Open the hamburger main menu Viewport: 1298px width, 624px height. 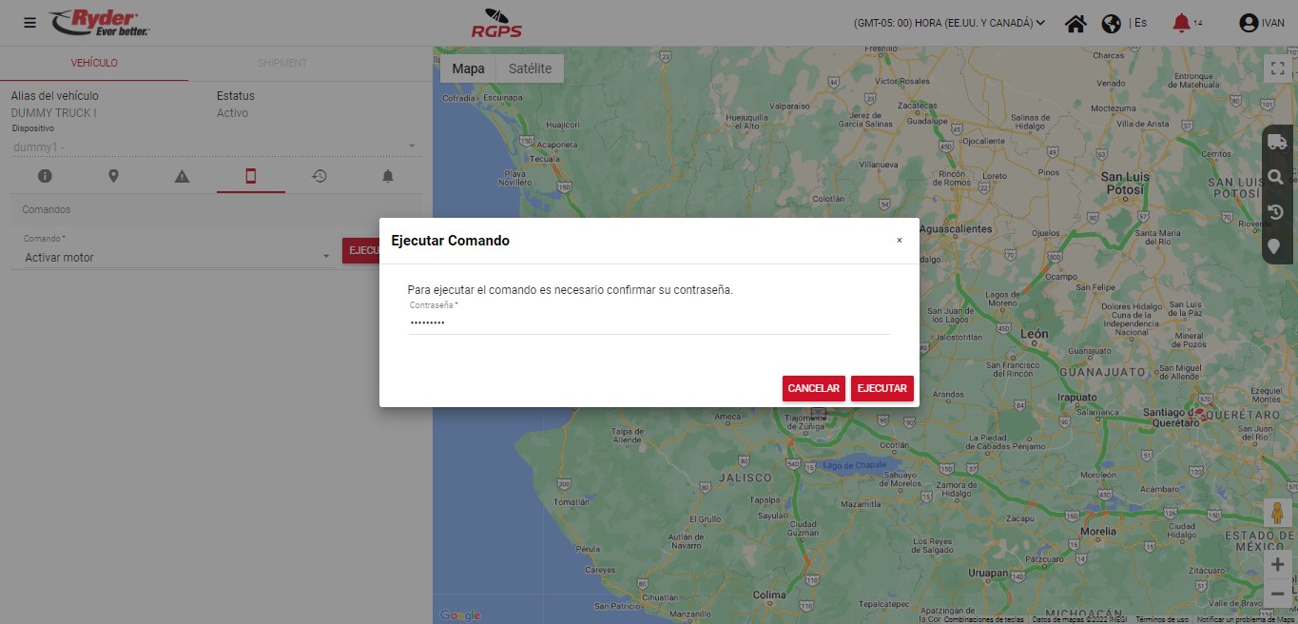pyautogui.click(x=29, y=23)
